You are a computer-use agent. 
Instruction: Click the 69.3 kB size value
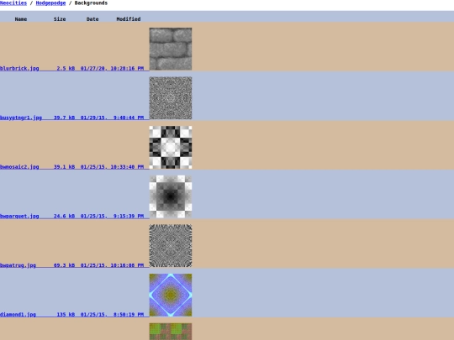64,265
